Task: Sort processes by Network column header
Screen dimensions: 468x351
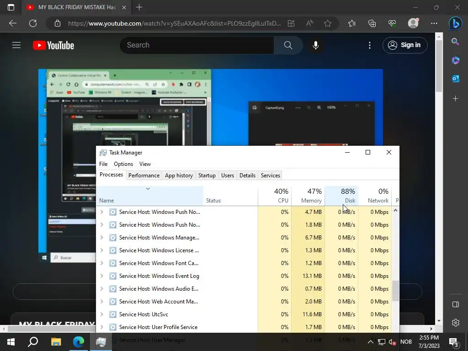Action: tap(375, 196)
